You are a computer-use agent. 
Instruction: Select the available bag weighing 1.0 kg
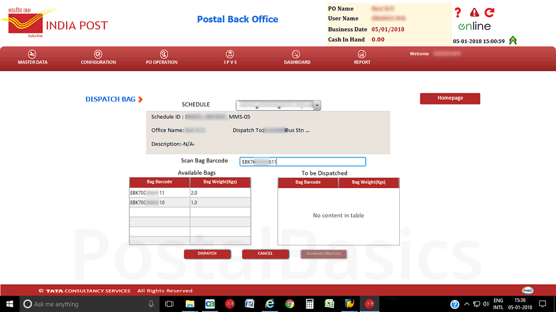(x=160, y=203)
